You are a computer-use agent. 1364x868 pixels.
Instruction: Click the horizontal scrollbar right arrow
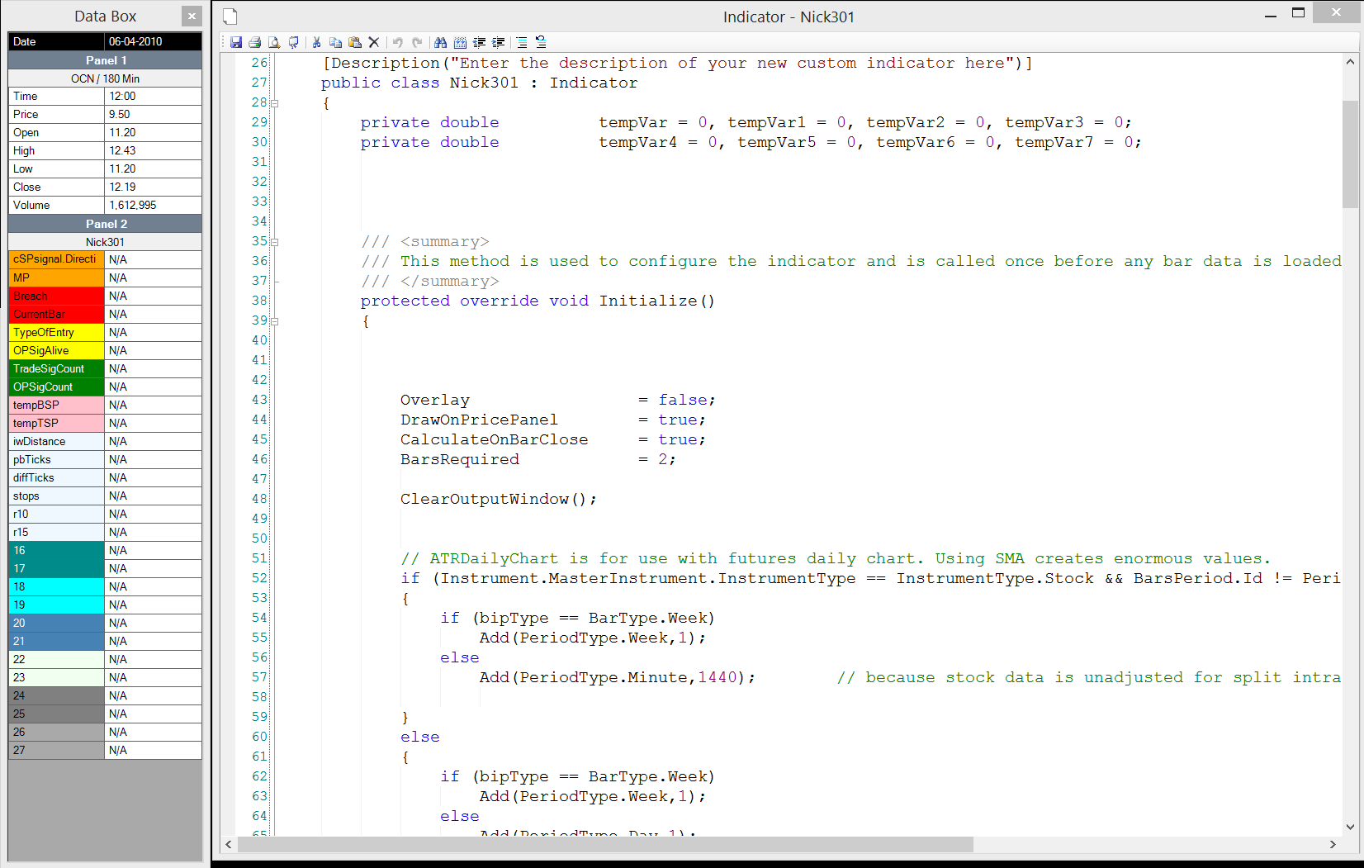tap(1333, 844)
